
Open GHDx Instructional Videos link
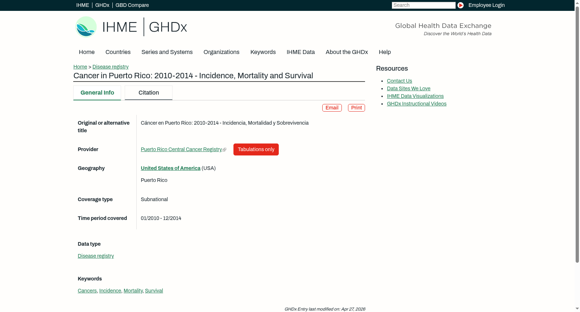(417, 104)
